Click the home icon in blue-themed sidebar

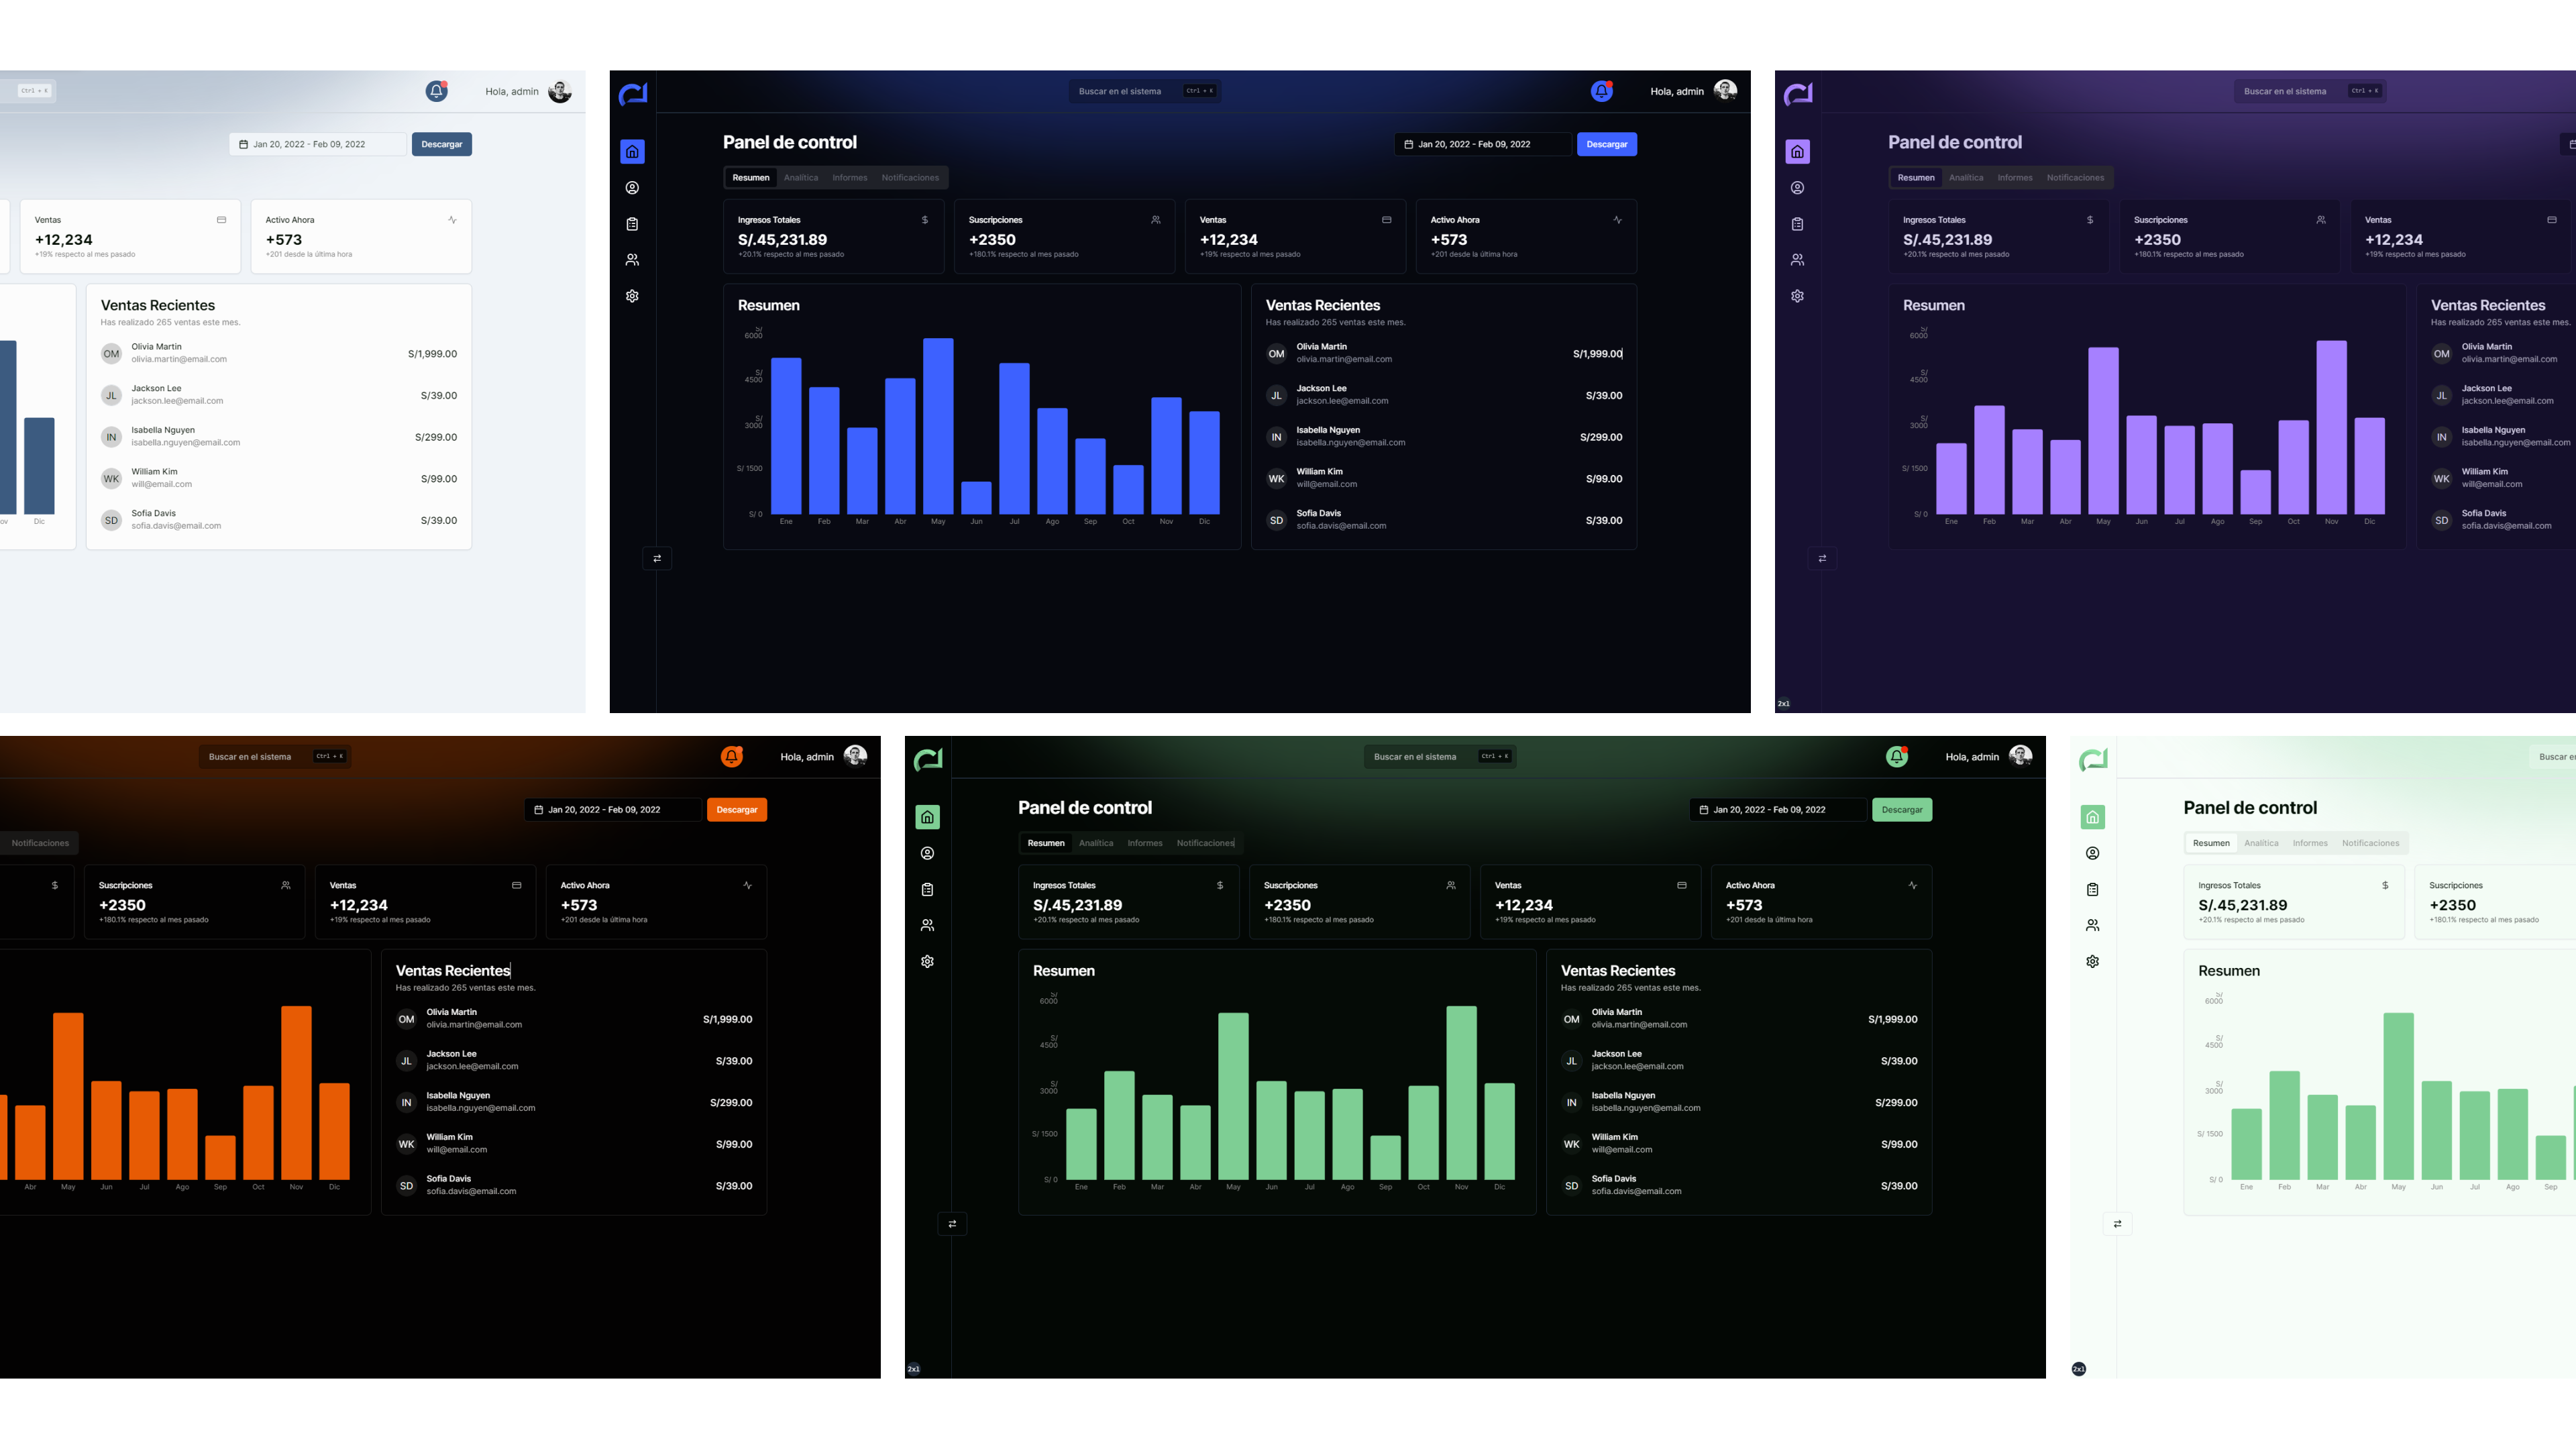pyautogui.click(x=632, y=152)
